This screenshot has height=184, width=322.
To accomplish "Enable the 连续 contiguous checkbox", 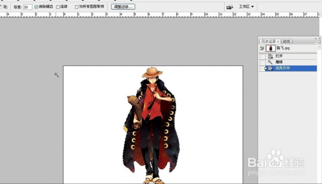I will 58,7.
